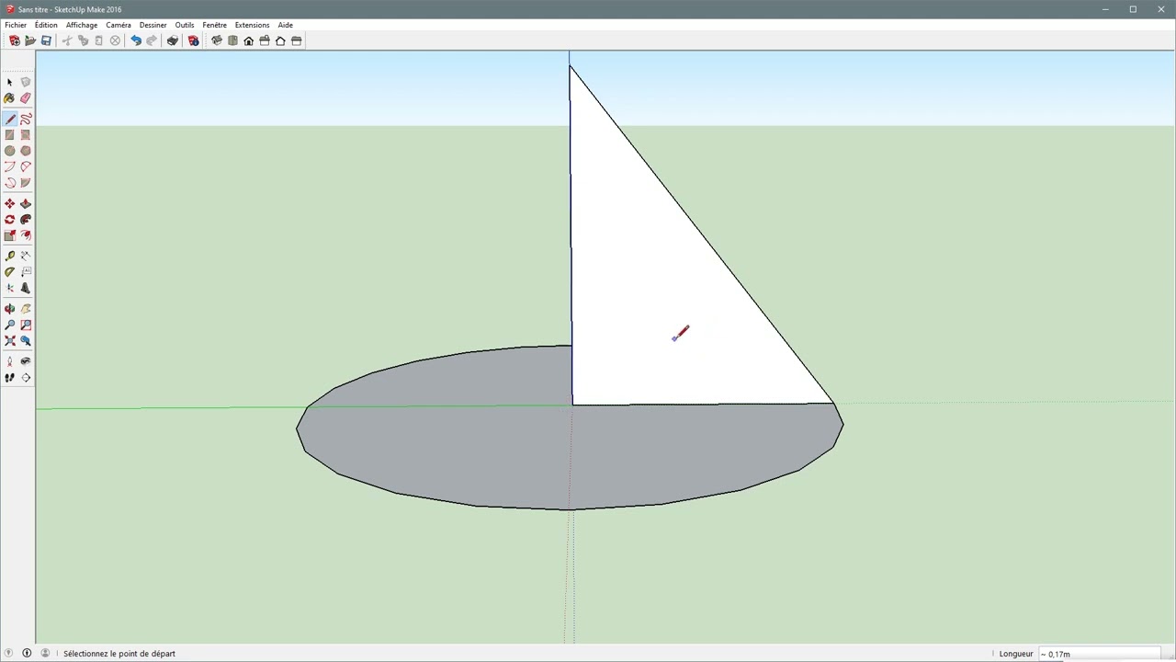The height and width of the screenshot is (662, 1176).
Task: Switch to Back view
Action: click(x=280, y=40)
